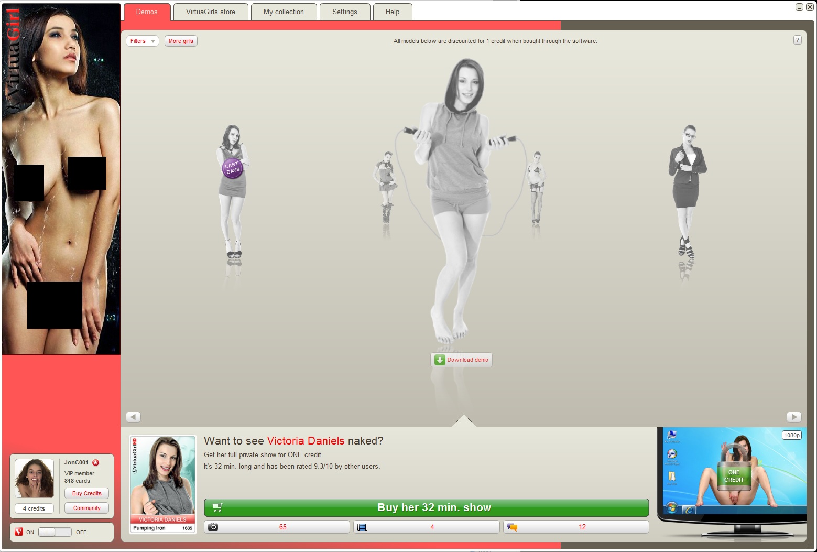Click the question mark help icon
This screenshot has height=552, width=817.
(797, 40)
